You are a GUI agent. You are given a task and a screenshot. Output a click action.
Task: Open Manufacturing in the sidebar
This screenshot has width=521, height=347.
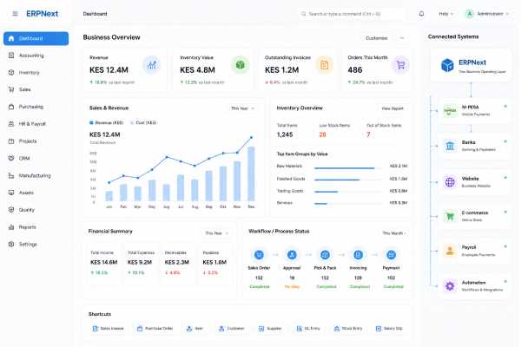tap(36, 175)
